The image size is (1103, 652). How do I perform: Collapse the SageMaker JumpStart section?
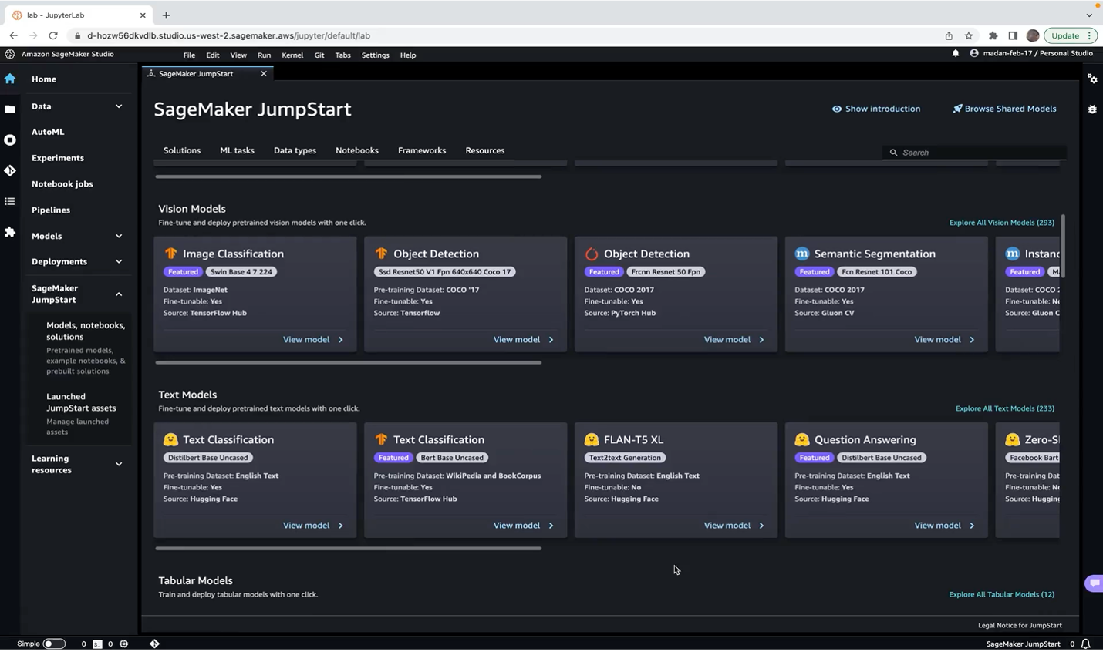pos(119,294)
